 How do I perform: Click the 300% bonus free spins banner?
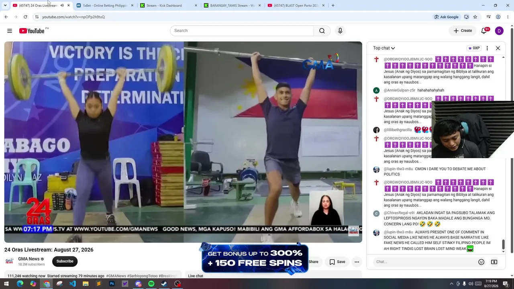tap(255, 258)
